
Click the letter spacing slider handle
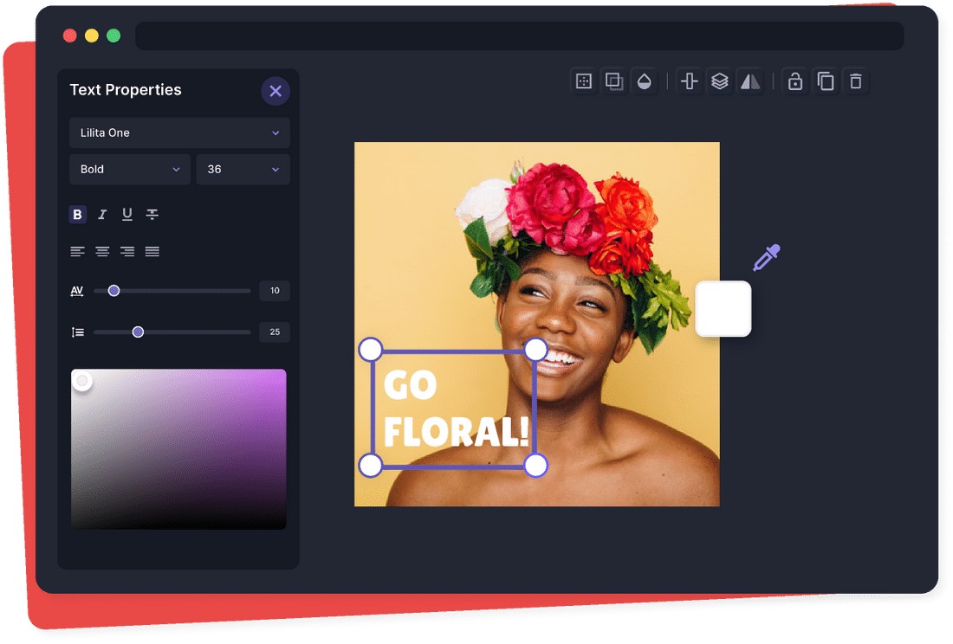[113, 291]
